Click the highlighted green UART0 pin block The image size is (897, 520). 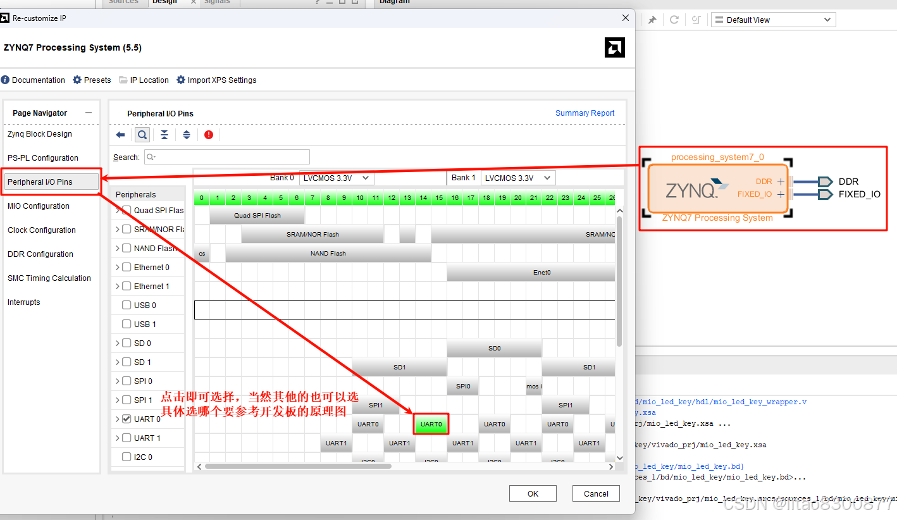coord(431,424)
